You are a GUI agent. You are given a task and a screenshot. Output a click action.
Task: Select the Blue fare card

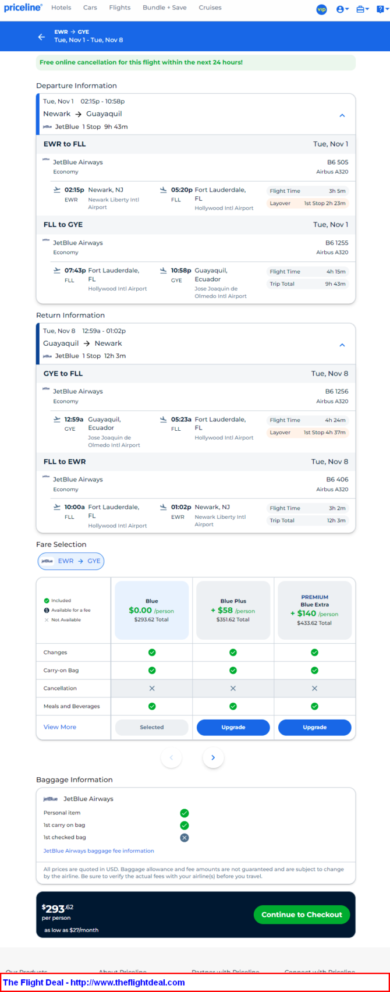tap(152, 611)
